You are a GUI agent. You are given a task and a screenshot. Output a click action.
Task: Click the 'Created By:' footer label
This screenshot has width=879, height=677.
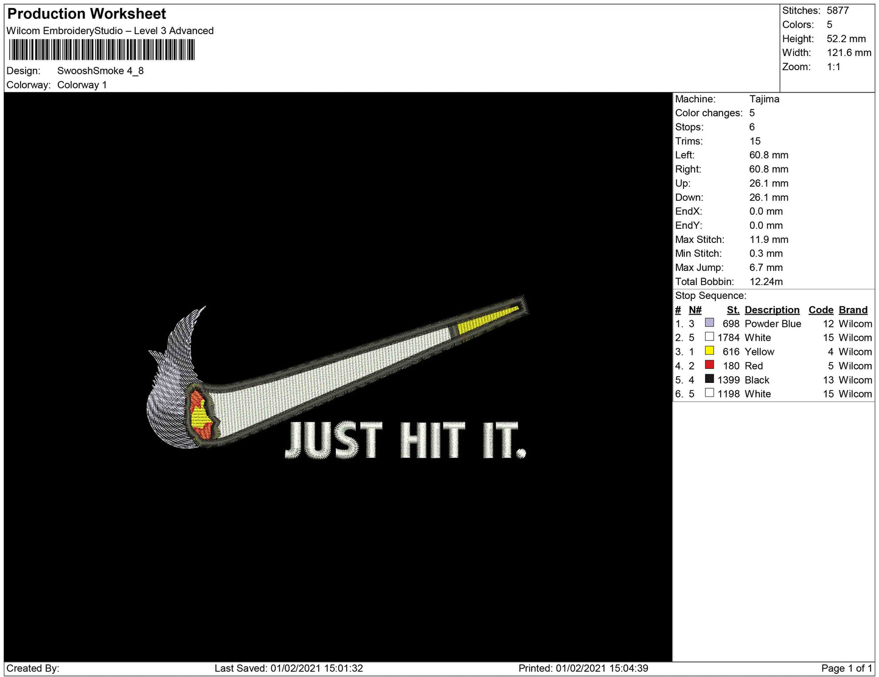pyautogui.click(x=33, y=668)
